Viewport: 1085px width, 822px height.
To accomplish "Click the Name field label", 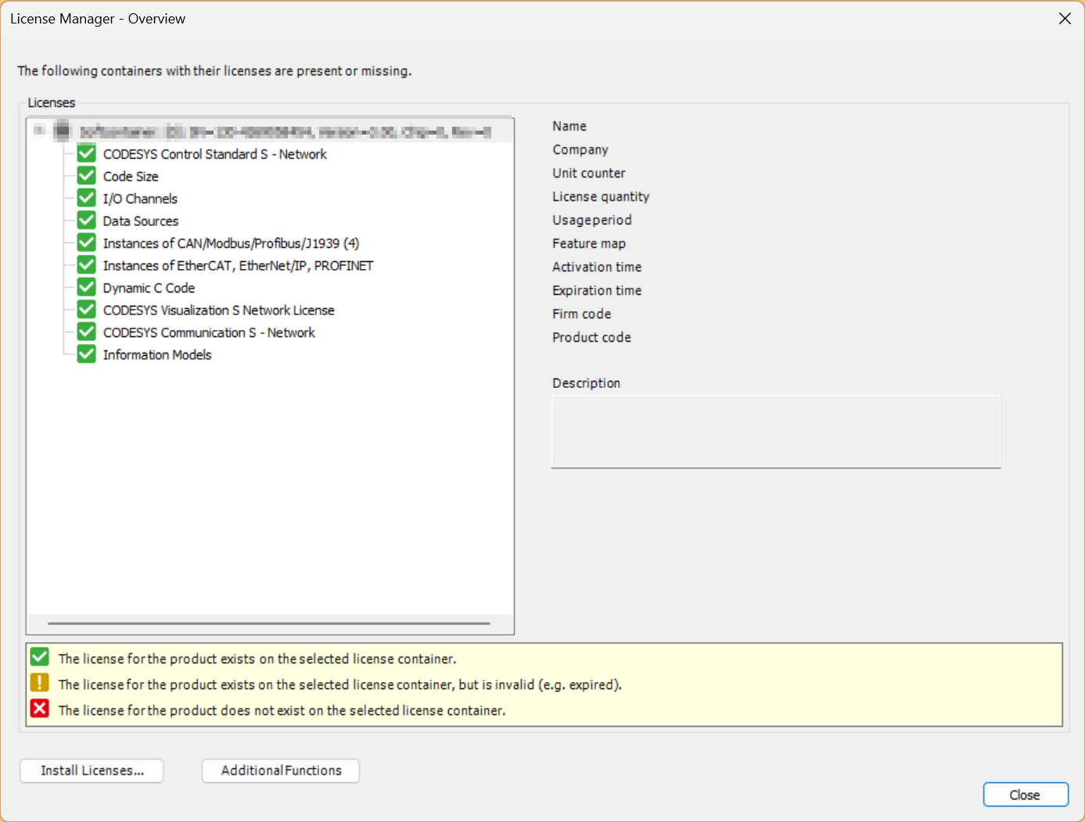I will 569,126.
